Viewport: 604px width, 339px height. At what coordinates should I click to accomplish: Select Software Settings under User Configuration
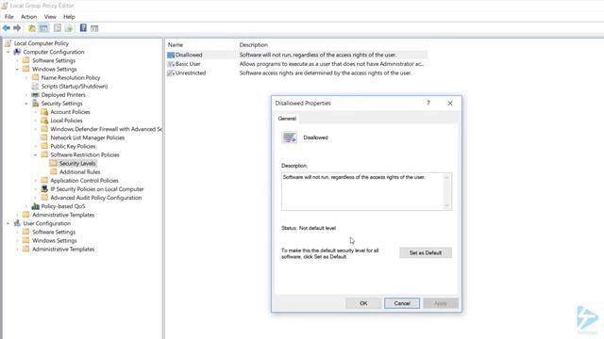(x=54, y=233)
